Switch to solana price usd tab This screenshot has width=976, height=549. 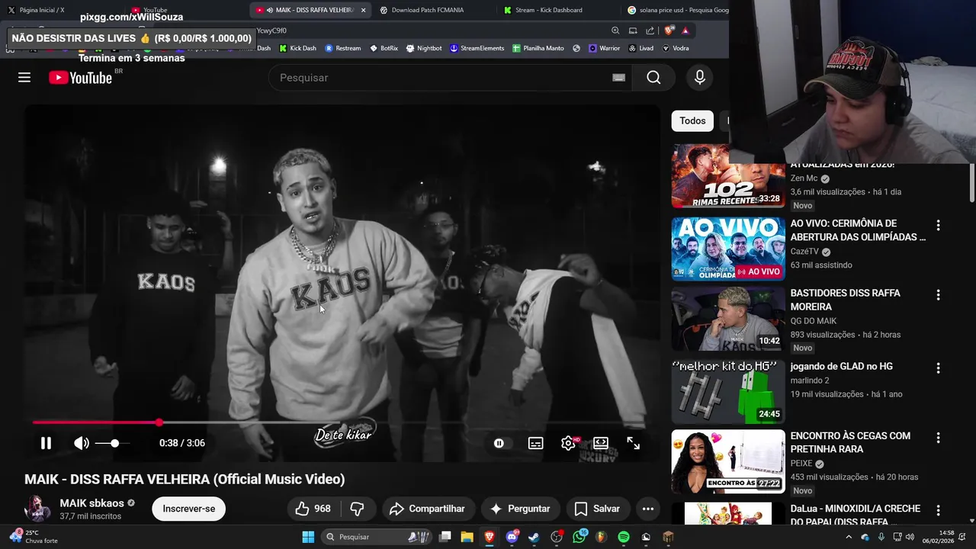click(677, 10)
